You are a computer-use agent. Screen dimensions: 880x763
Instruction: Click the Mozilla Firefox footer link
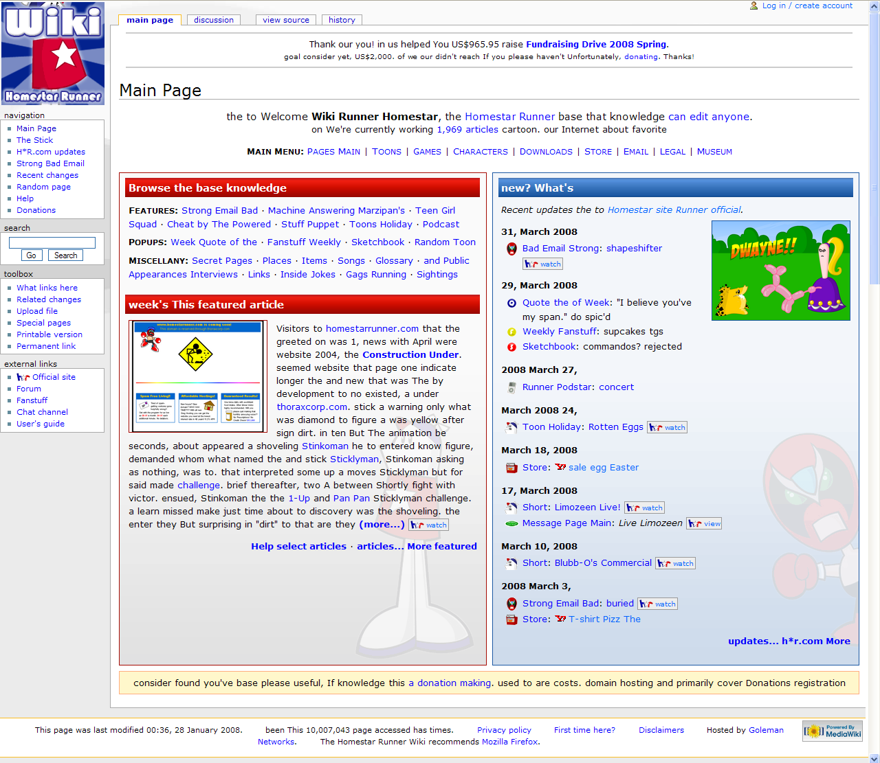tap(509, 742)
